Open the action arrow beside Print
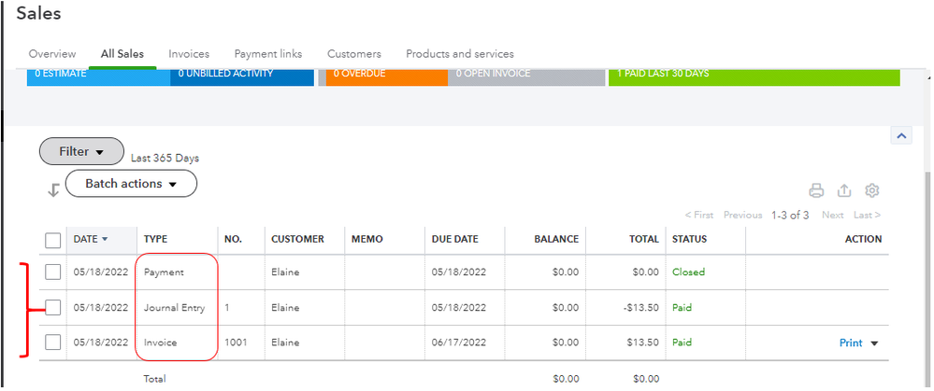 [x=874, y=343]
